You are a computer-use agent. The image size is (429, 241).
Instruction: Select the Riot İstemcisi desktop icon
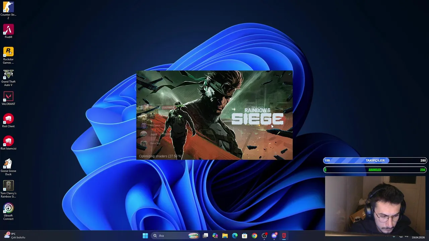tap(8, 143)
